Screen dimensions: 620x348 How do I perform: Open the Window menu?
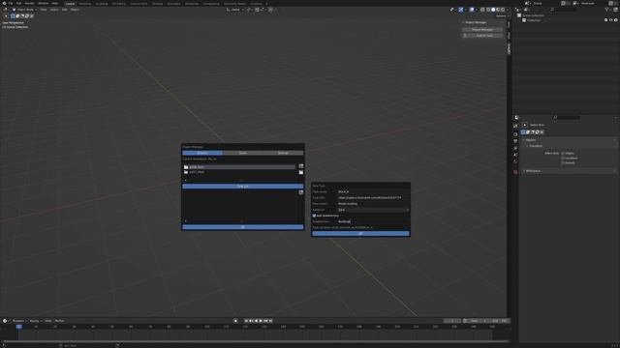tap(43, 3)
